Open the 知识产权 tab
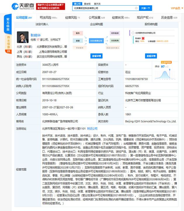Viewport: 184px width, 211px height. [x=145, y=18]
